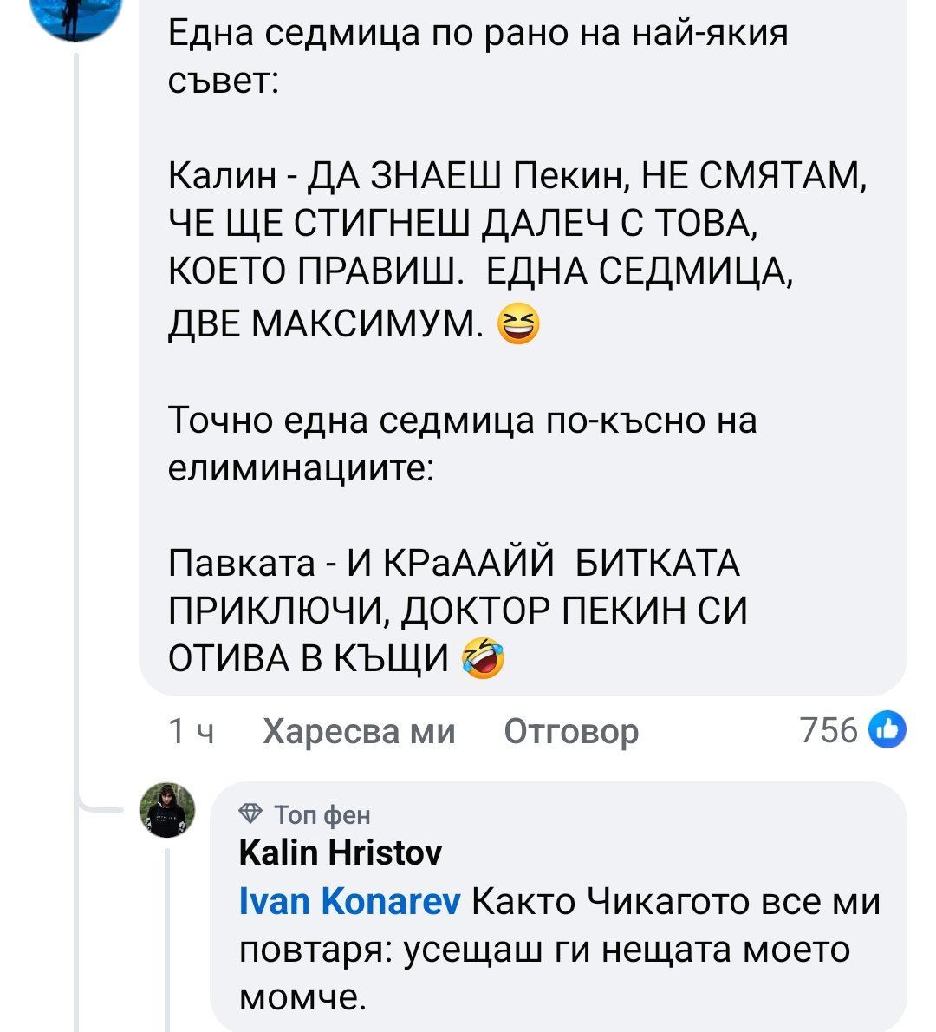
Task: Click the 1 ч comment timestamp
Action: [x=191, y=732]
